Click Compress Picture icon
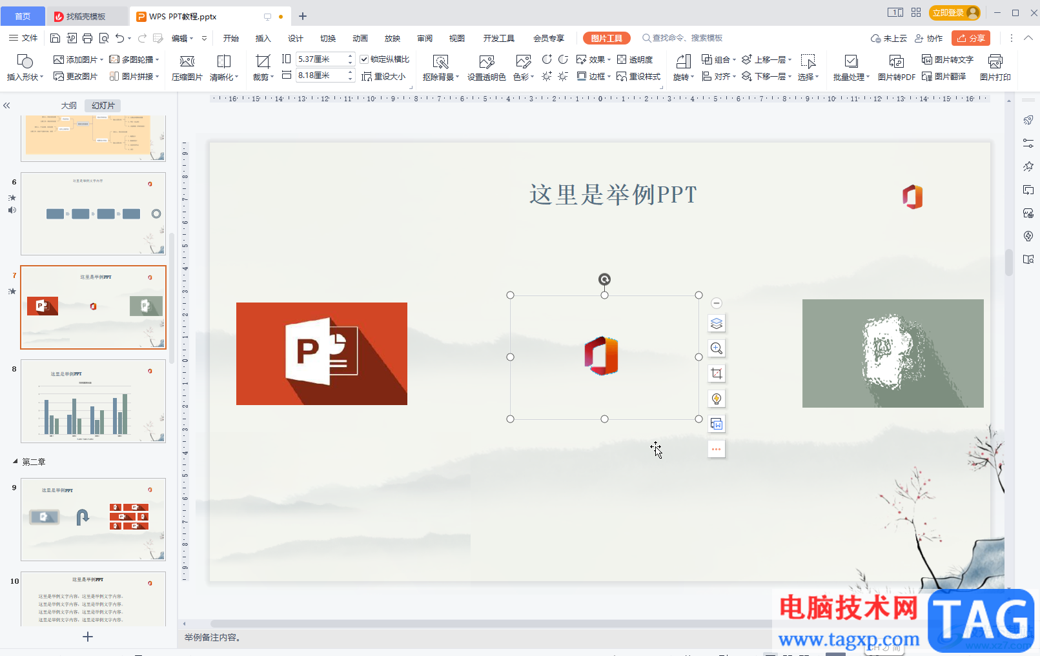Image resolution: width=1040 pixels, height=656 pixels. click(187, 67)
